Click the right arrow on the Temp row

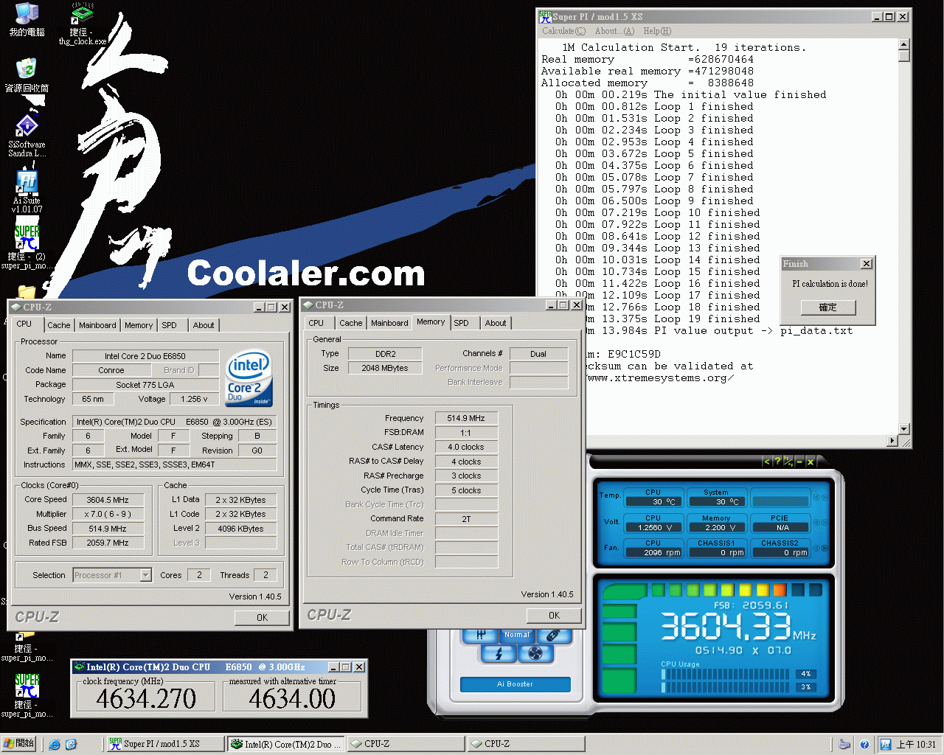pyautogui.click(x=824, y=498)
